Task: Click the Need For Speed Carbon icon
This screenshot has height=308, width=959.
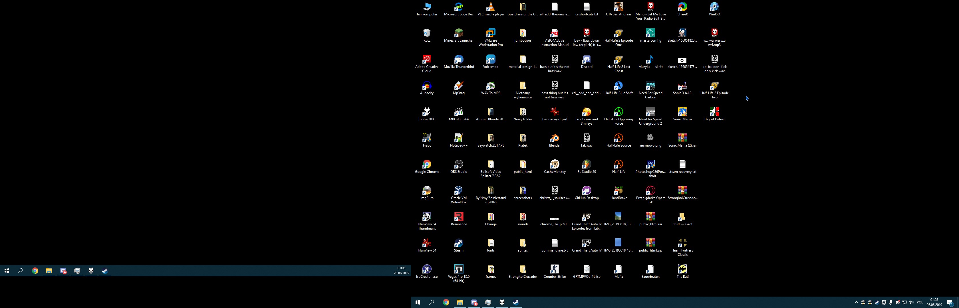Action: tap(651, 90)
